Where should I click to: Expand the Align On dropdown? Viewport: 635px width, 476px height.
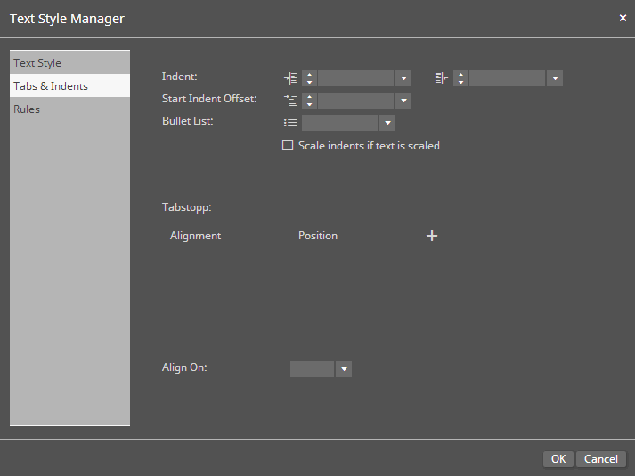(344, 369)
